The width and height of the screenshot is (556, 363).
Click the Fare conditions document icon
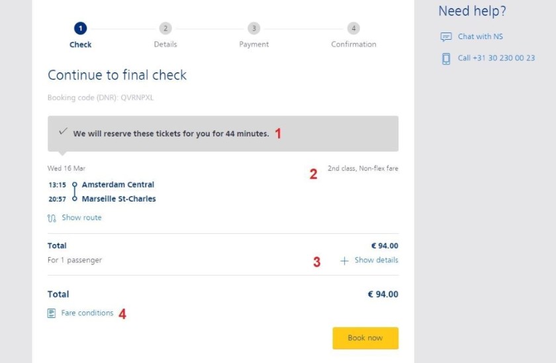(52, 313)
